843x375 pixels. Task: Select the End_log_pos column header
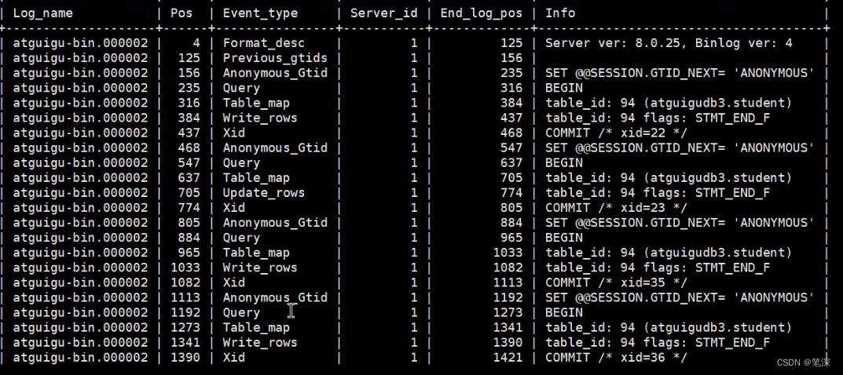pyautogui.click(x=481, y=13)
